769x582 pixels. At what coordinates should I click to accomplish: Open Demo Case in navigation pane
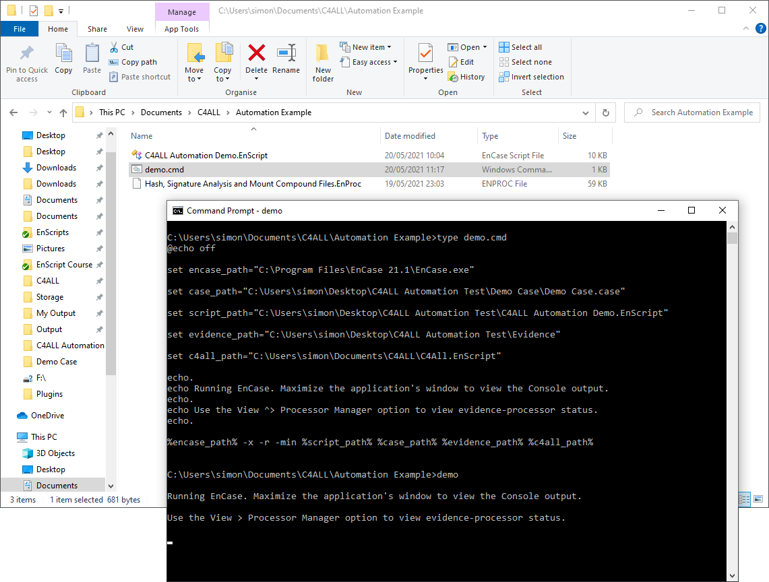pos(57,362)
